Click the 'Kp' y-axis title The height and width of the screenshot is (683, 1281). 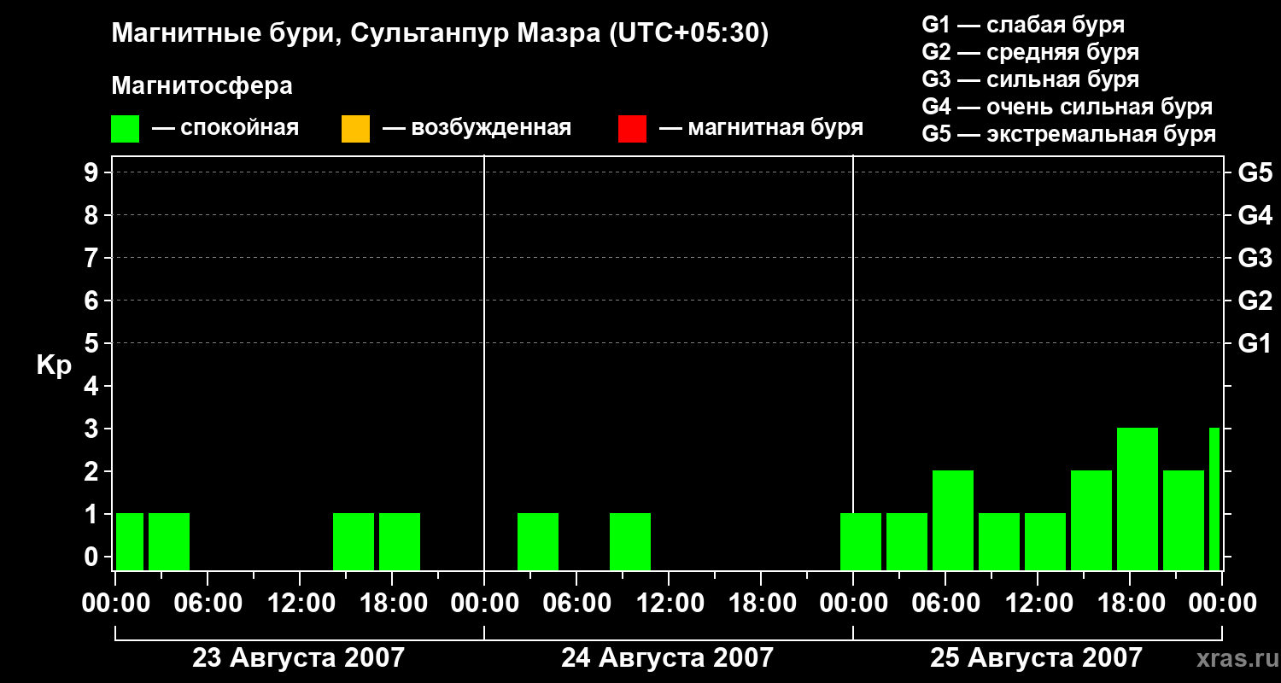tap(54, 365)
